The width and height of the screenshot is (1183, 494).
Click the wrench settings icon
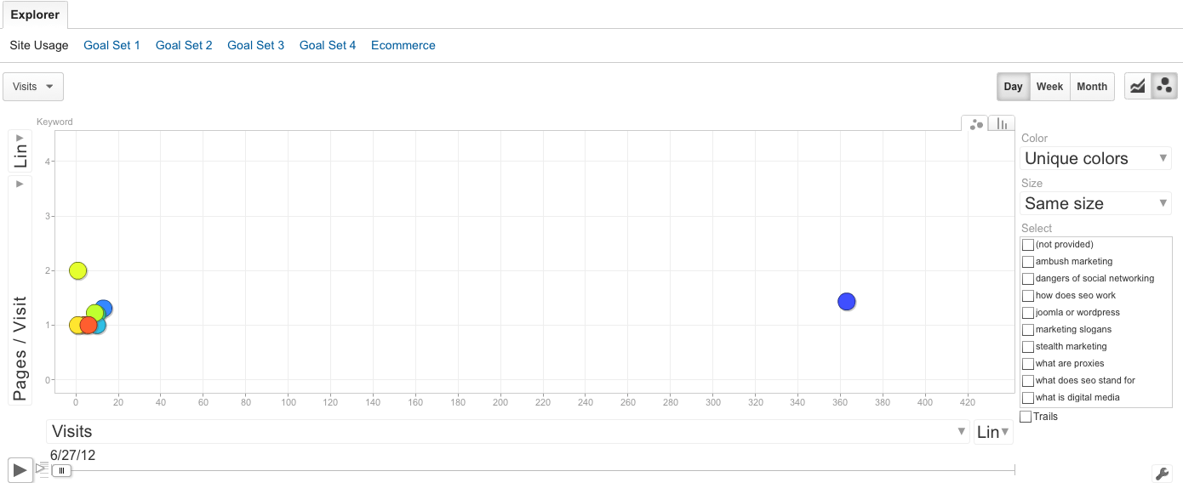tap(1162, 474)
